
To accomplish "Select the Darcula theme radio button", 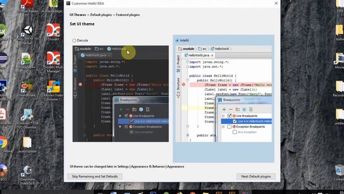I will (74, 40).
